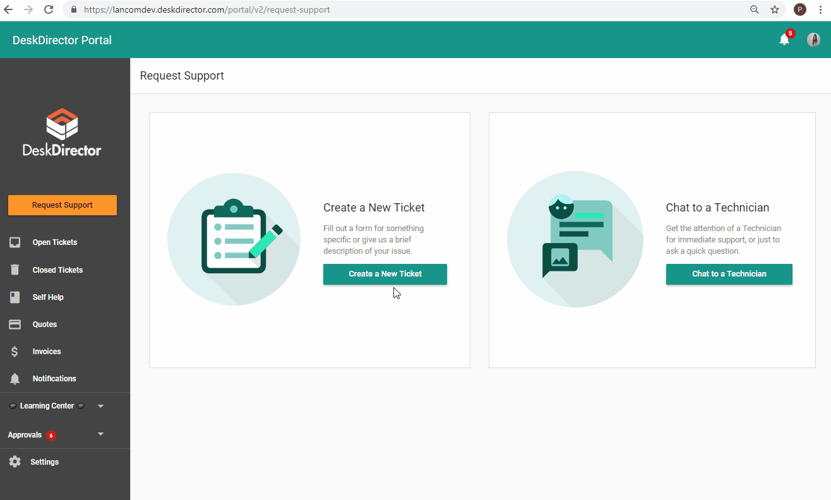This screenshot has height=500, width=831.
Task: Click the DeskDirector Portal title
Action: (62, 40)
